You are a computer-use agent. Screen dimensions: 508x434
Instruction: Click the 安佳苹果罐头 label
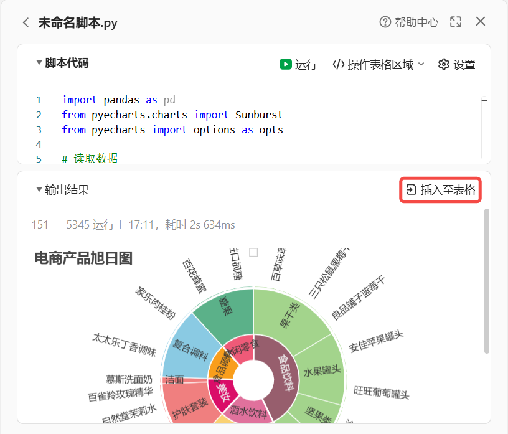376,341
